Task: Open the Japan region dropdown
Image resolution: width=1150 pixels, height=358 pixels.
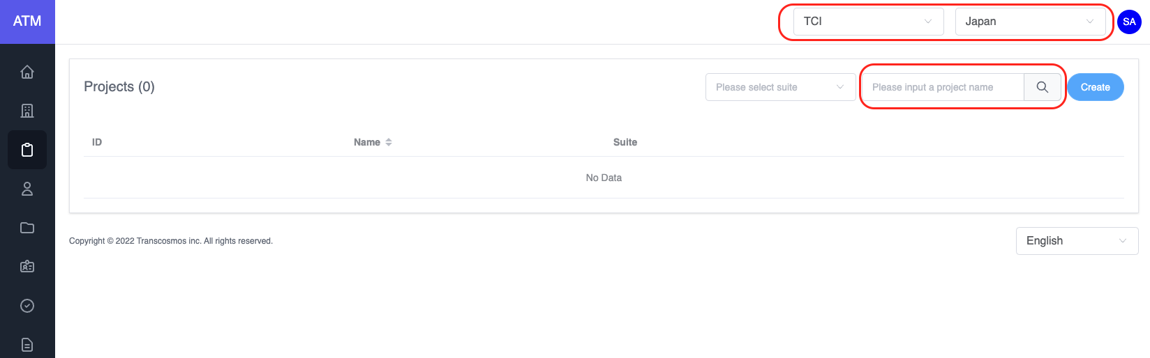Action: pyautogui.click(x=1030, y=22)
